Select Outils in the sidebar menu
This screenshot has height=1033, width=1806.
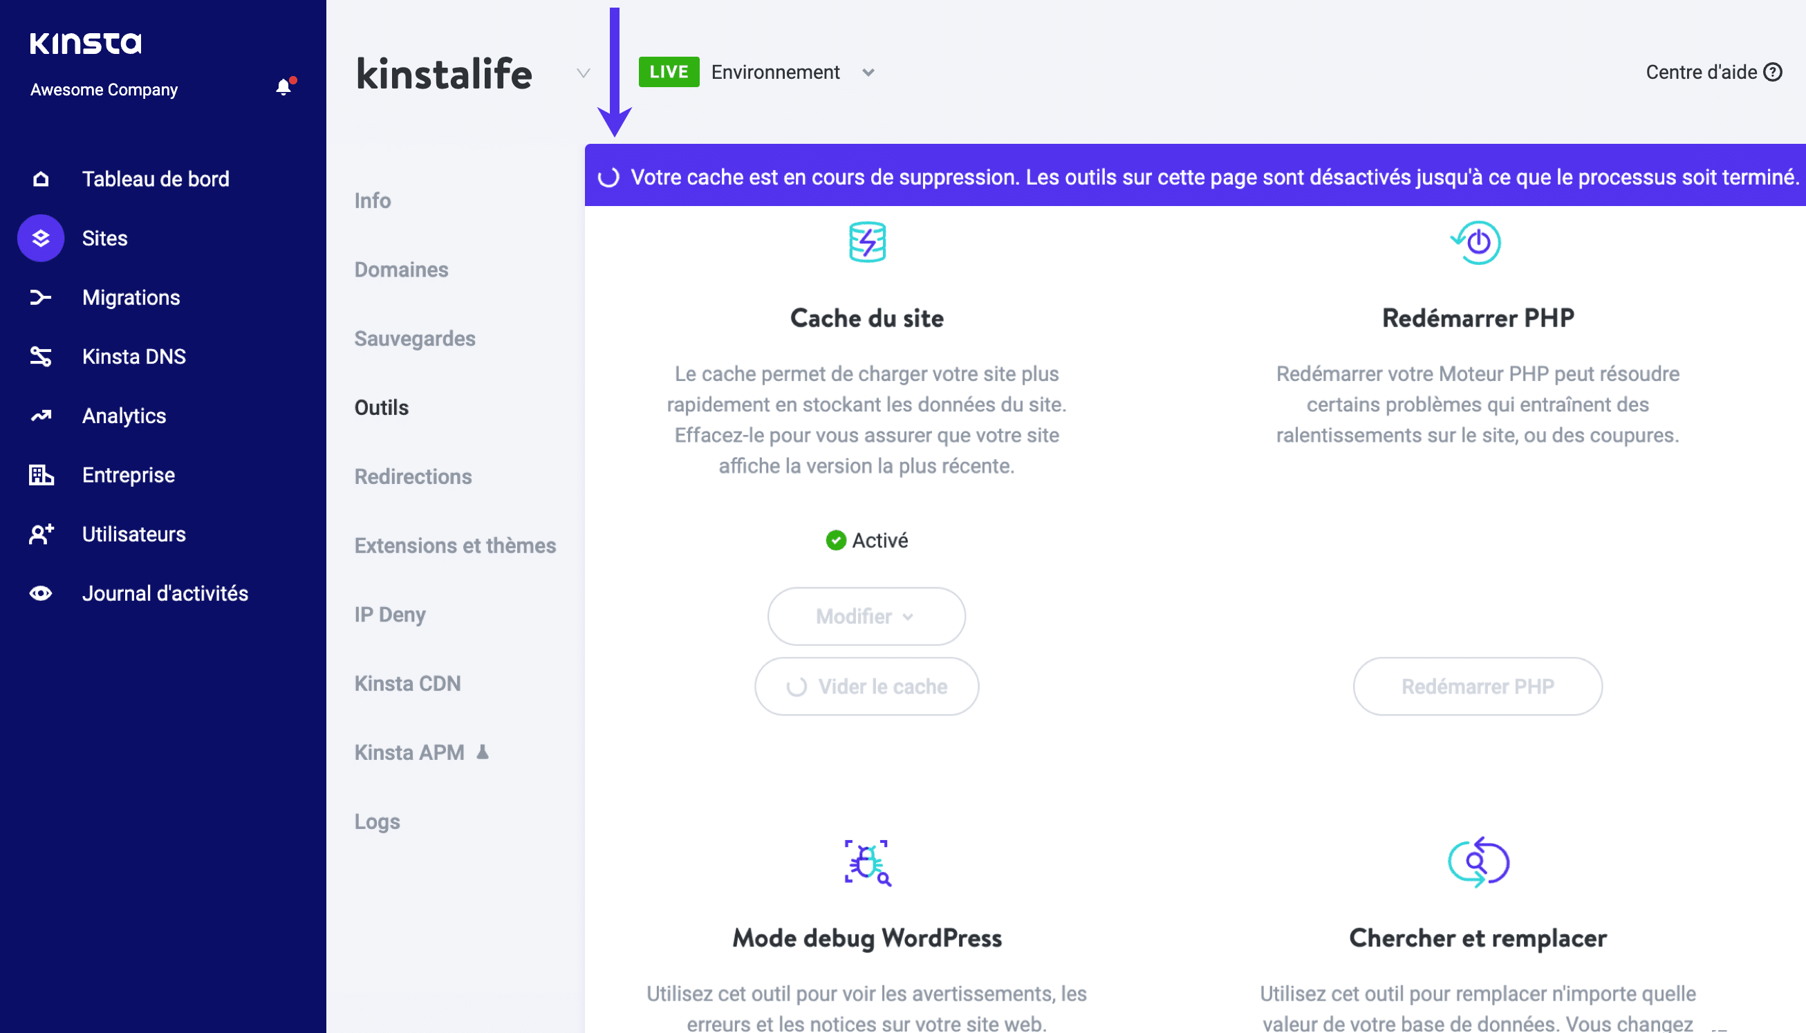pyautogui.click(x=382, y=405)
